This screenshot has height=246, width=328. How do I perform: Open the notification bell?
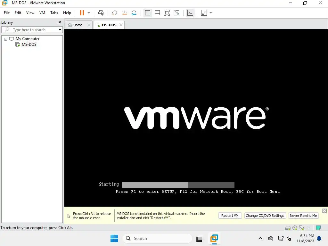pyautogui.click(x=319, y=238)
